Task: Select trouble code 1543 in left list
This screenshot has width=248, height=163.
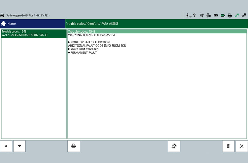Action: click(34, 34)
